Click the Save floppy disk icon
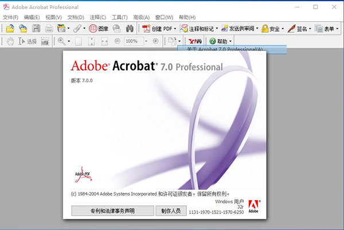Image resolution: width=344 pixels, height=230 pixels. 36,28
